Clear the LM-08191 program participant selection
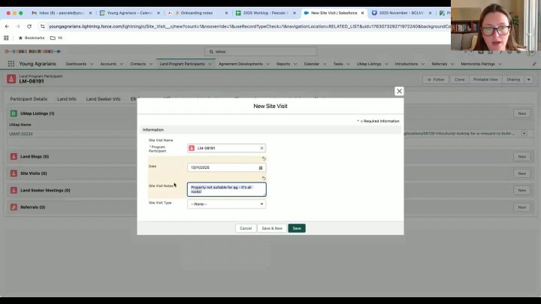The height and width of the screenshot is (304, 541). pos(261,148)
